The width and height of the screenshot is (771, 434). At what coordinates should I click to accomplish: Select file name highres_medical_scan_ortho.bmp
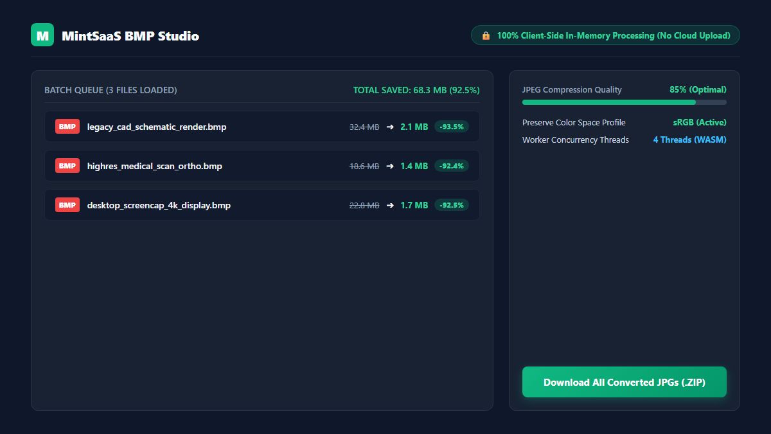(155, 166)
